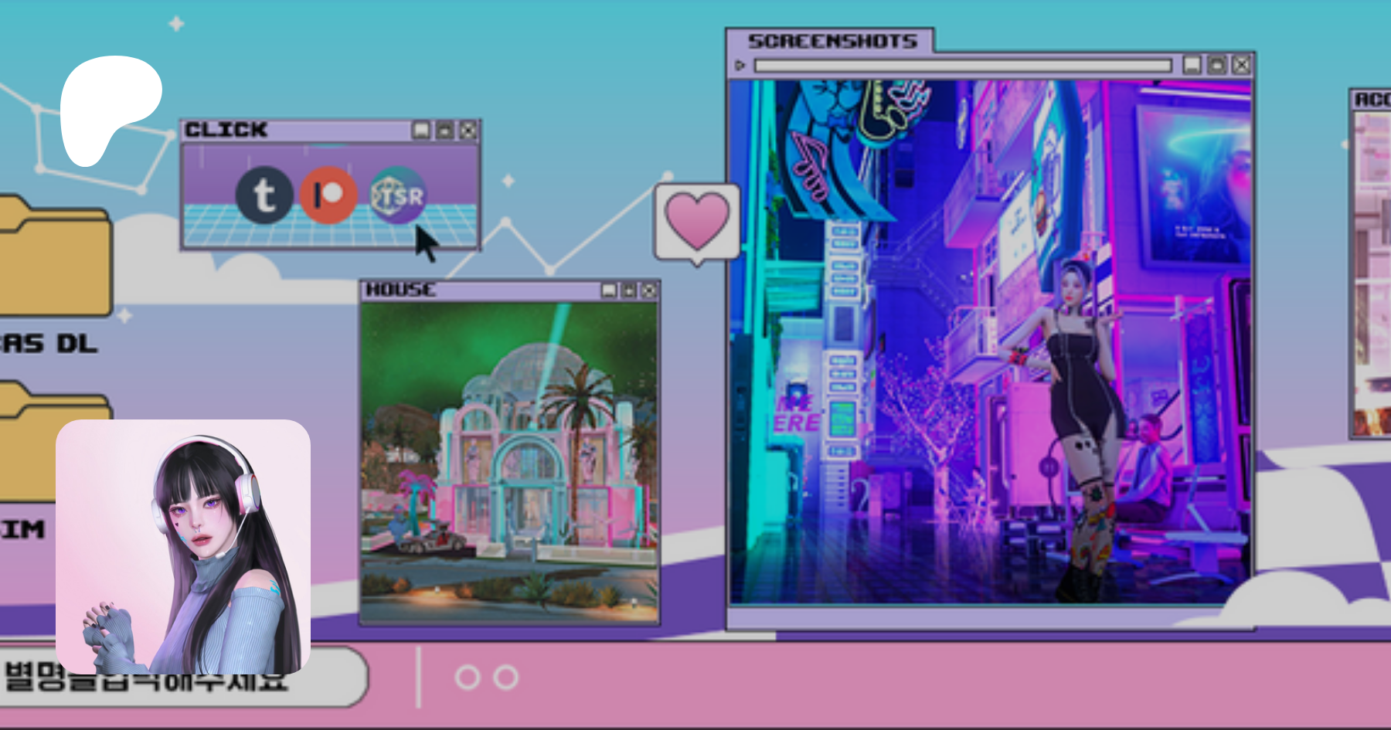Click the white Patreon logo
1391x730 pixels.
(x=109, y=108)
